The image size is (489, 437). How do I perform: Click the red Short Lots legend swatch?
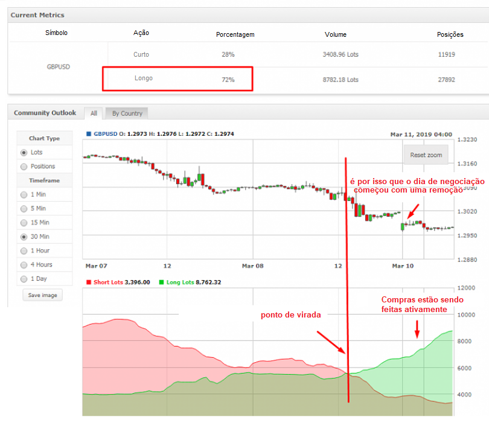89,282
